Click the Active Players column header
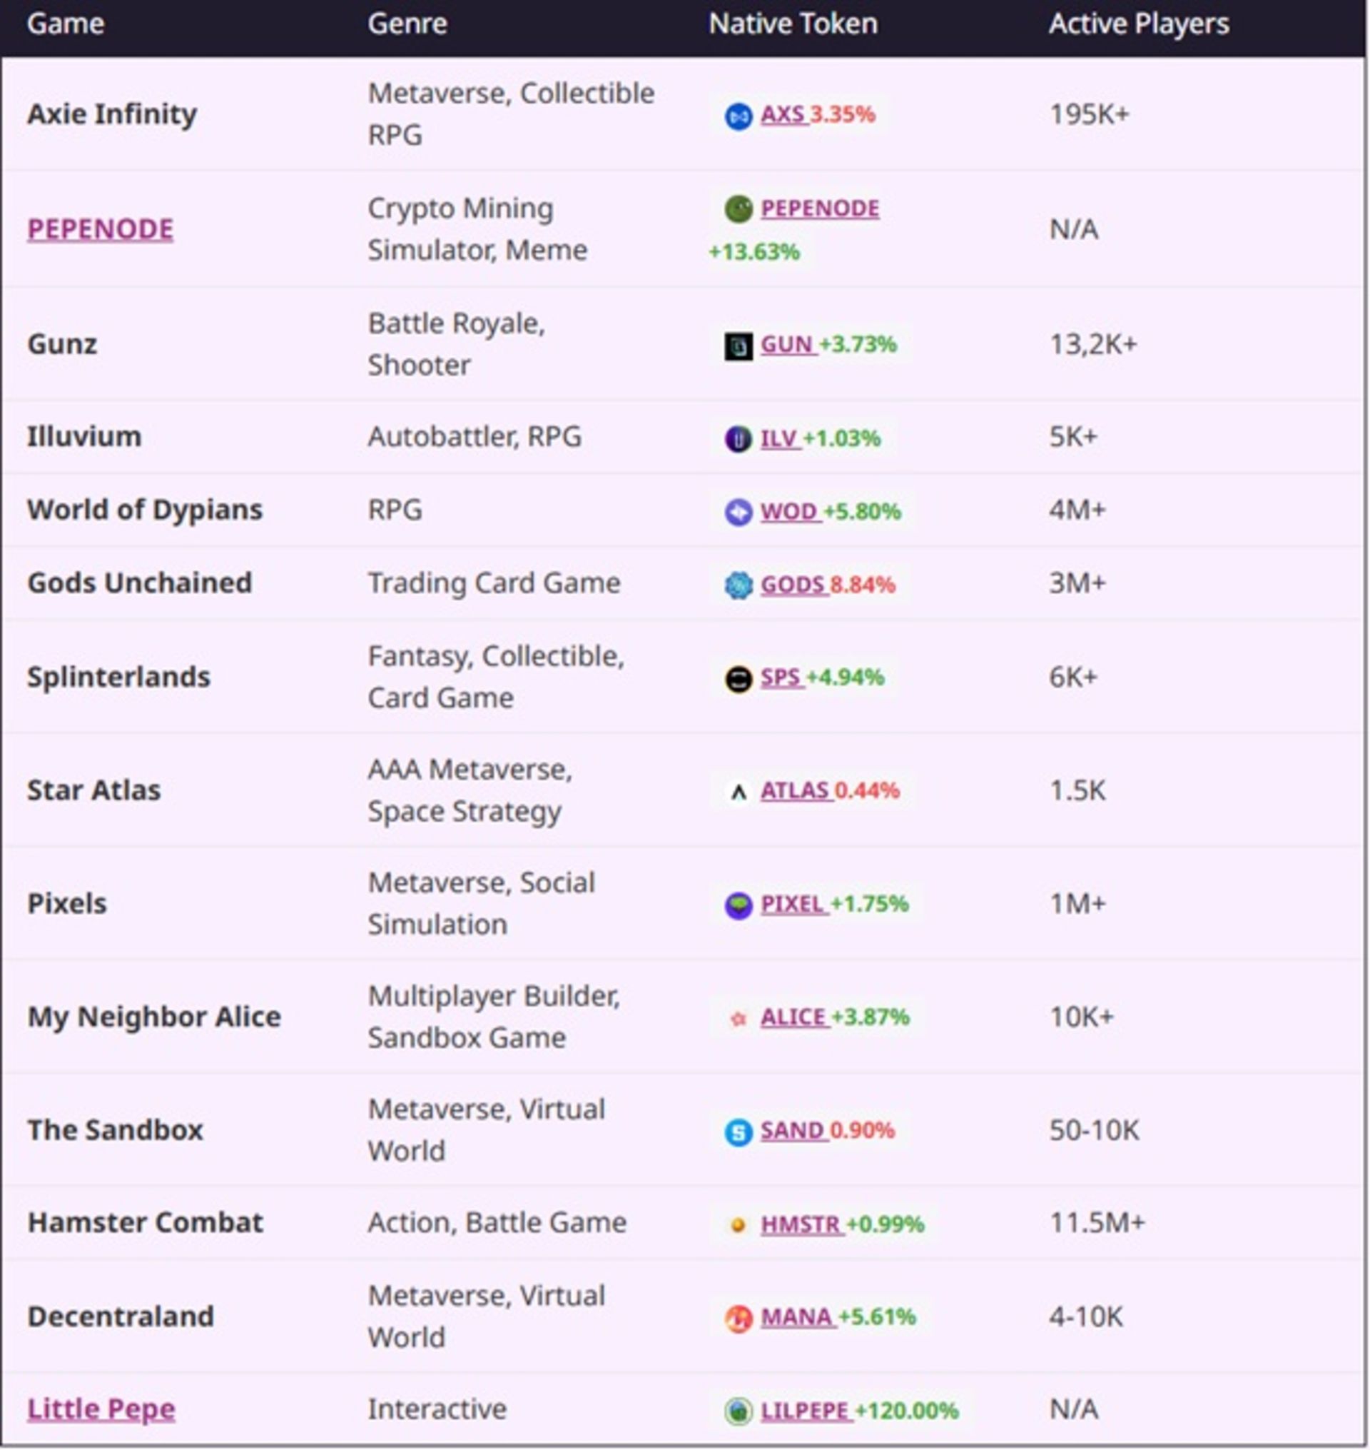Screen dimensions: 1370x1450 1138,24
